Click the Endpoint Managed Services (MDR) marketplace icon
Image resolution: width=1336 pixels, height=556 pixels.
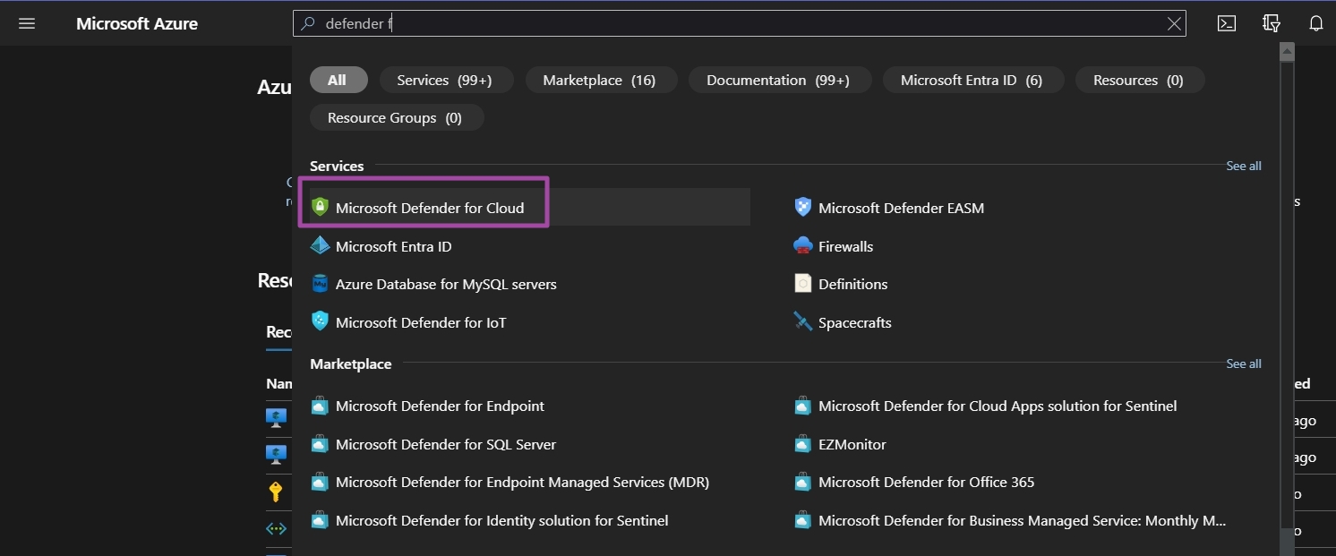point(320,483)
